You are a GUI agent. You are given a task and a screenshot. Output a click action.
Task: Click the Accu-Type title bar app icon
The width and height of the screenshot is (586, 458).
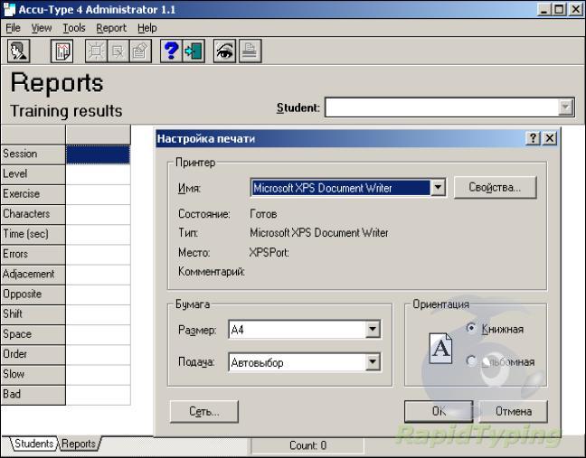coord(9,9)
